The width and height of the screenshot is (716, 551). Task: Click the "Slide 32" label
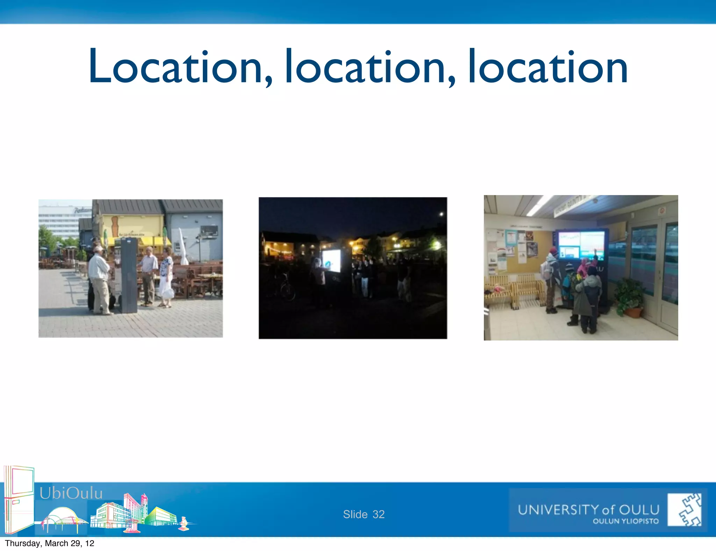pyautogui.click(x=364, y=514)
